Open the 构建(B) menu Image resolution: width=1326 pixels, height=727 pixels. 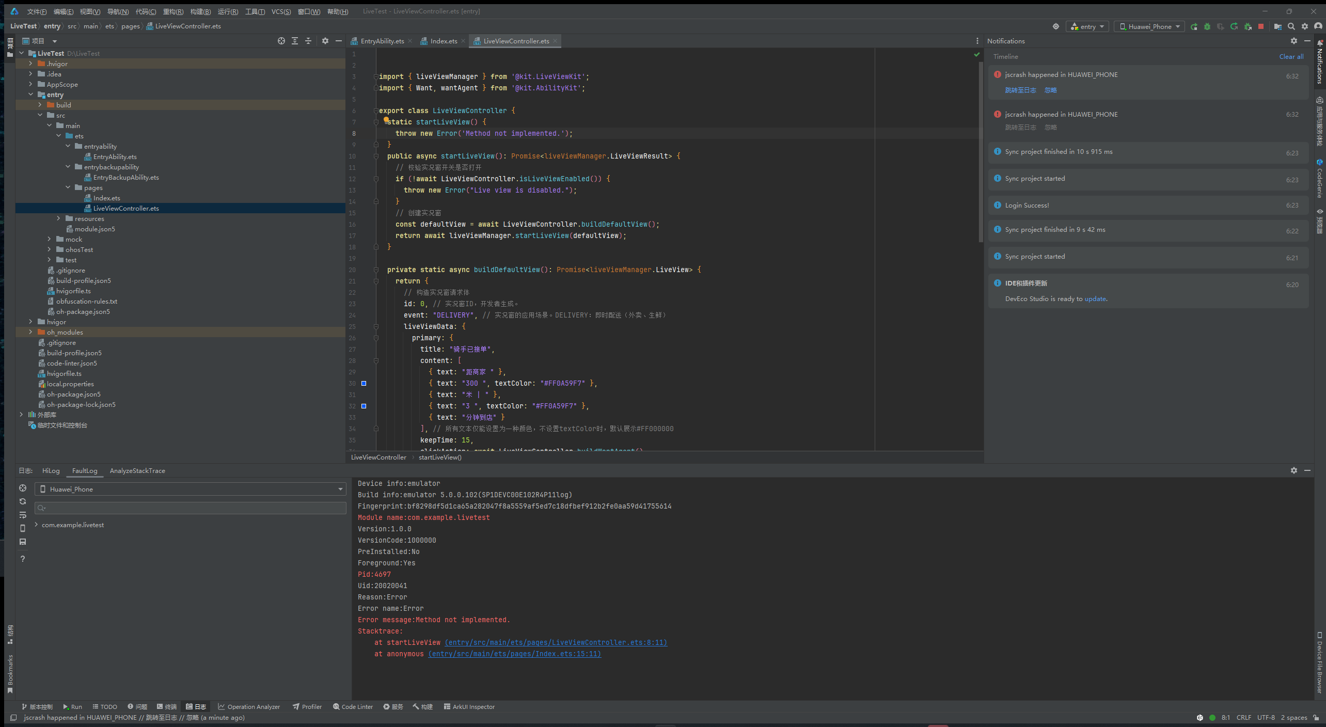[x=200, y=11]
